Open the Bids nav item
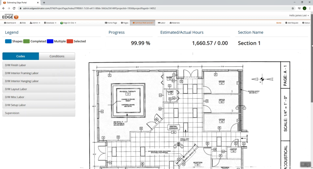 pos(23,23)
